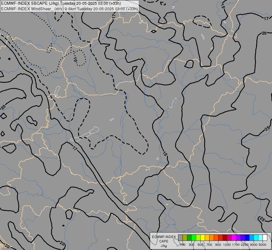Pick the indigo swatch left of 2250
272x250 pixels.
pyautogui.click(x=243, y=238)
